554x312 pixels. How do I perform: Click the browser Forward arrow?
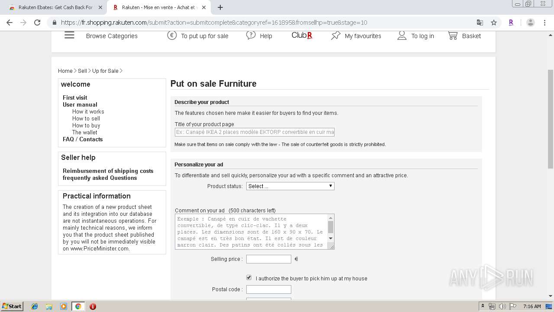tap(23, 23)
